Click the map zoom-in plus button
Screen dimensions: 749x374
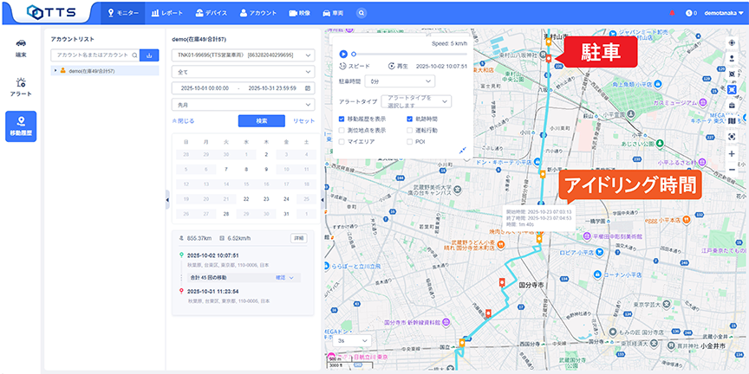(x=733, y=153)
